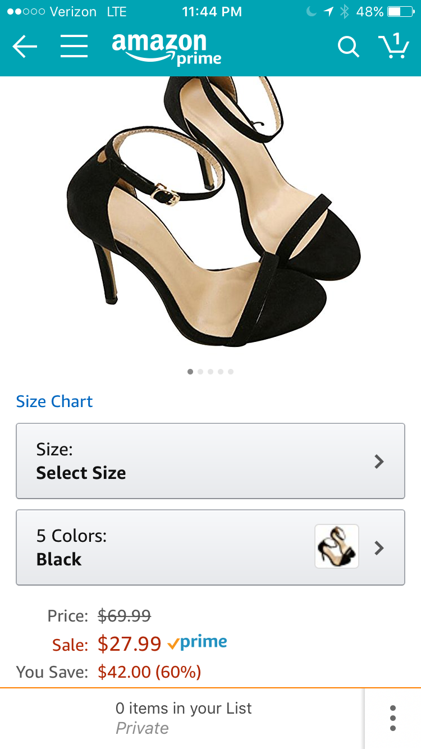Image resolution: width=421 pixels, height=749 pixels.
Task: Tap the black heel color thumbnail
Action: (x=337, y=547)
